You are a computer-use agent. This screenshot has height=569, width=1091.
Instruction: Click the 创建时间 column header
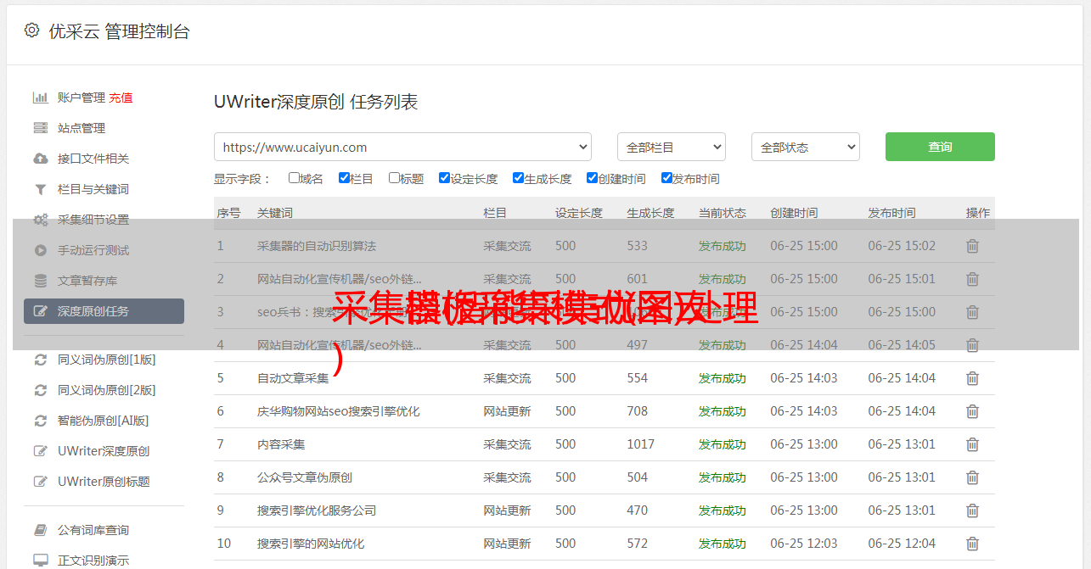click(x=794, y=213)
